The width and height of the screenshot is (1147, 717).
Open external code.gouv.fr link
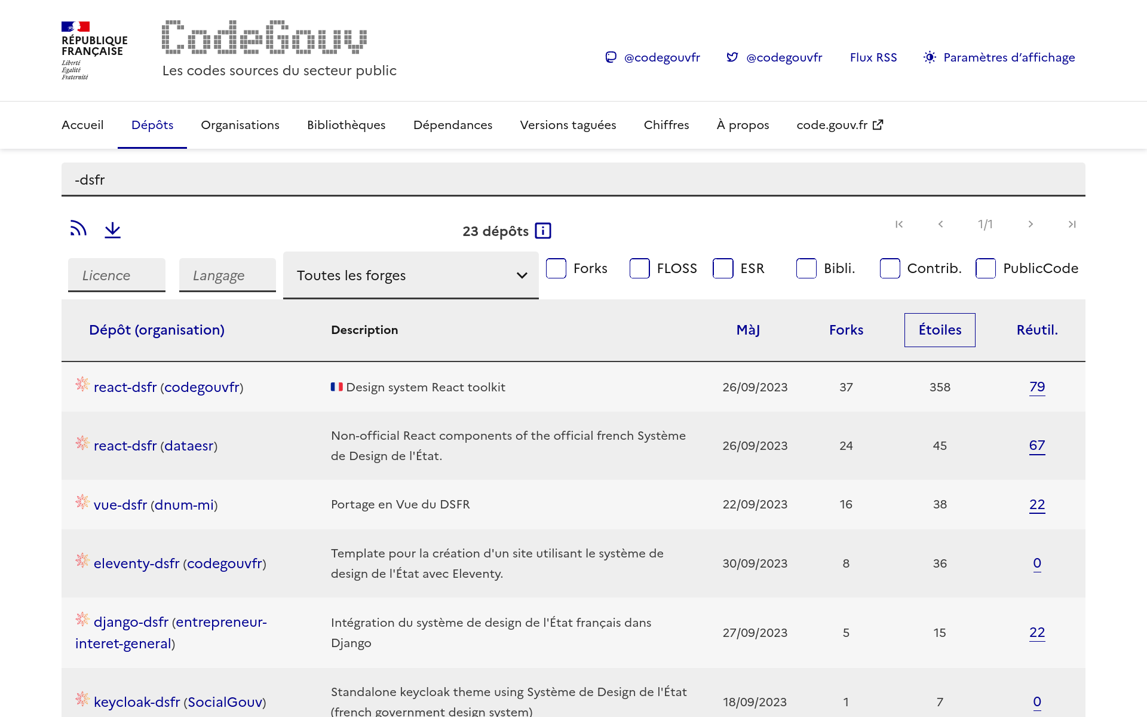point(840,125)
